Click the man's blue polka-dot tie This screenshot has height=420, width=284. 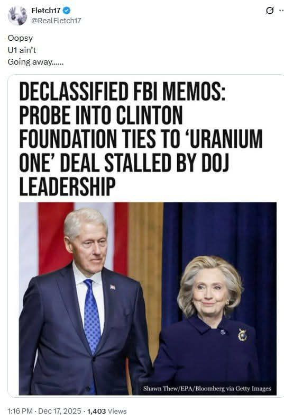91,316
